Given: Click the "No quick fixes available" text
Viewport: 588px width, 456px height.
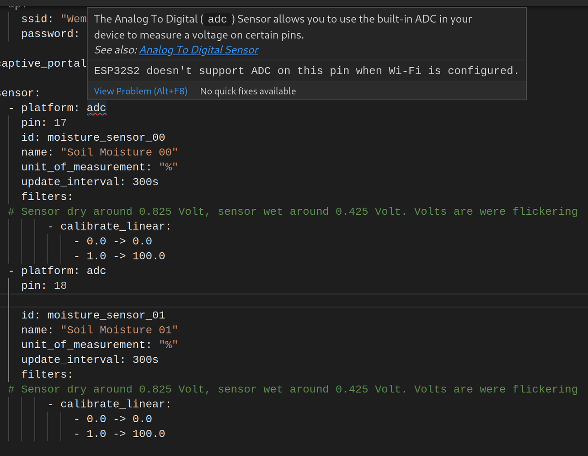Looking at the screenshot, I should point(248,91).
